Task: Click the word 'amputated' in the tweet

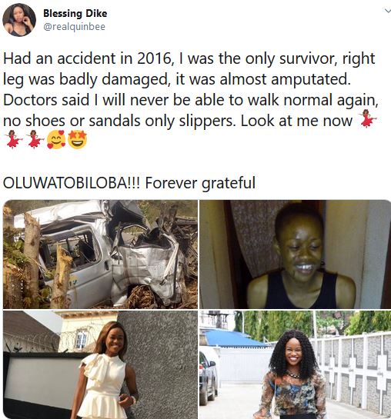Action: coord(310,80)
